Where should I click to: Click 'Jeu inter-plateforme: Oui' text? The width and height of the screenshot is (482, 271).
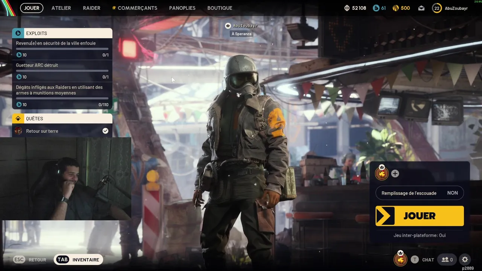pyautogui.click(x=419, y=235)
